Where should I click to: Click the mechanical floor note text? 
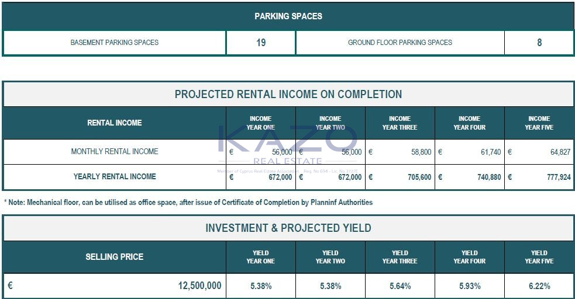pyautogui.click(x=188, y=203)
